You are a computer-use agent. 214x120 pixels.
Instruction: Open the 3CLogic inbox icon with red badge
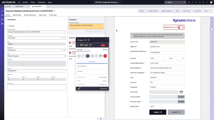79,88
